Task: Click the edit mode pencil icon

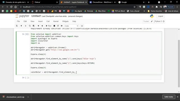Action: pos(152,21)
